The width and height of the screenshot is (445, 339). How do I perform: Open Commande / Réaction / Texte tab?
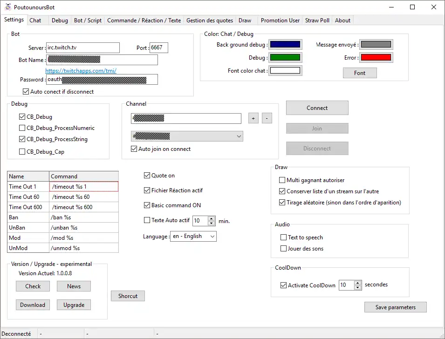(x=144, y=20)
